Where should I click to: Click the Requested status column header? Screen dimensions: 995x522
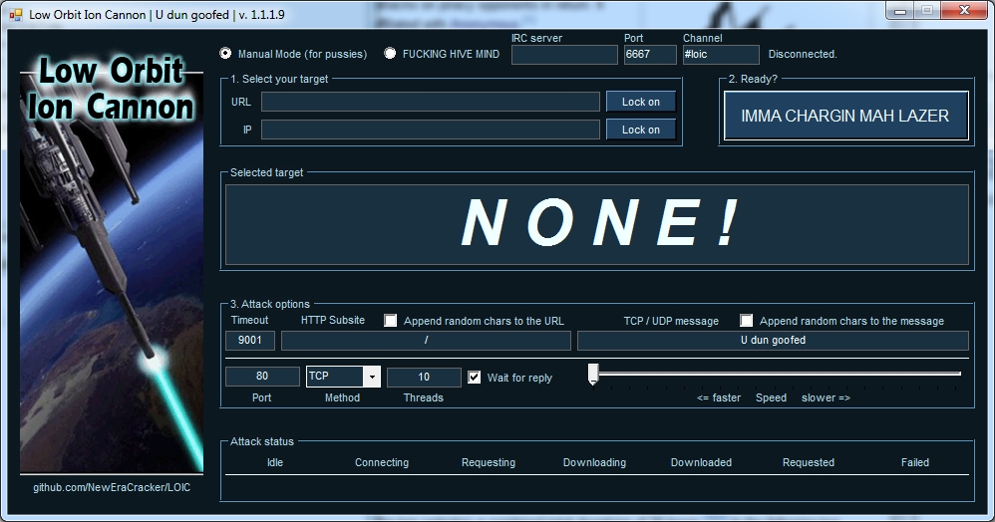click(808, 462)
